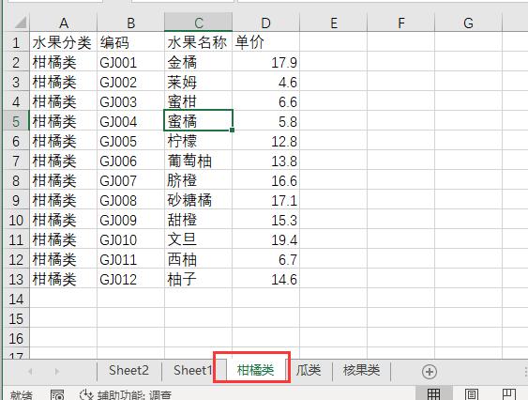
Task: Select column B header
Action: (130, 23)
